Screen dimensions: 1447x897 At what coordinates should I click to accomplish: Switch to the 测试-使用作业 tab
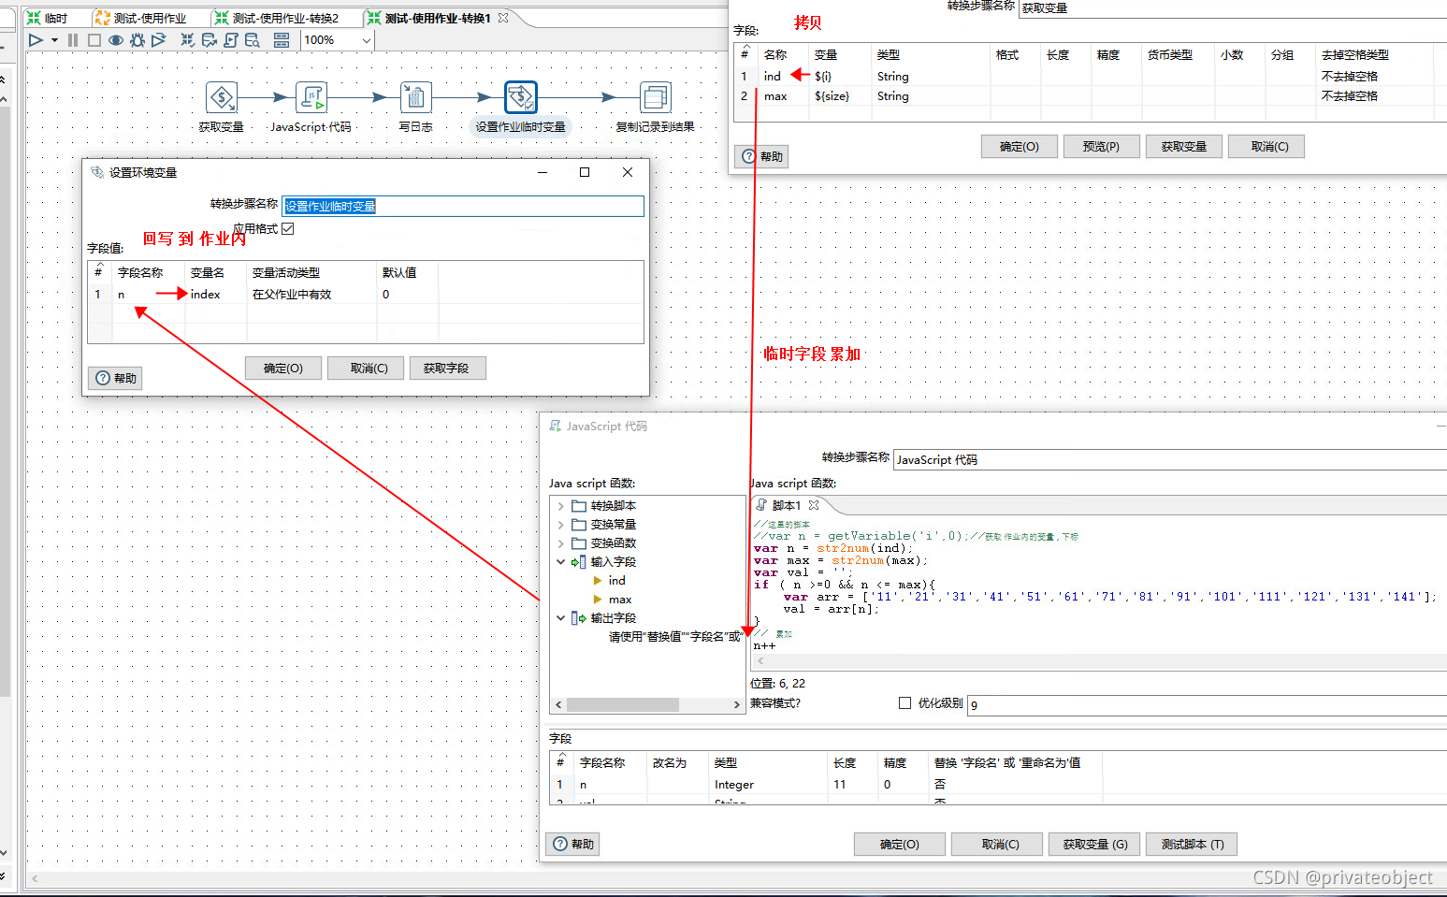point(141,18)
